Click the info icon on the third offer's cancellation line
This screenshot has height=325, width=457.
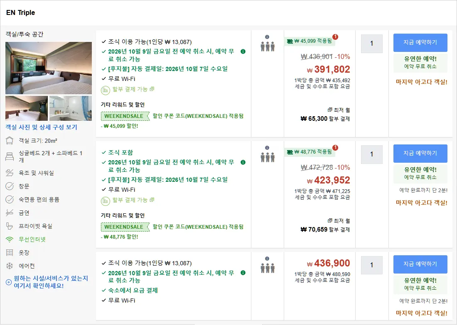coord(243,273)
